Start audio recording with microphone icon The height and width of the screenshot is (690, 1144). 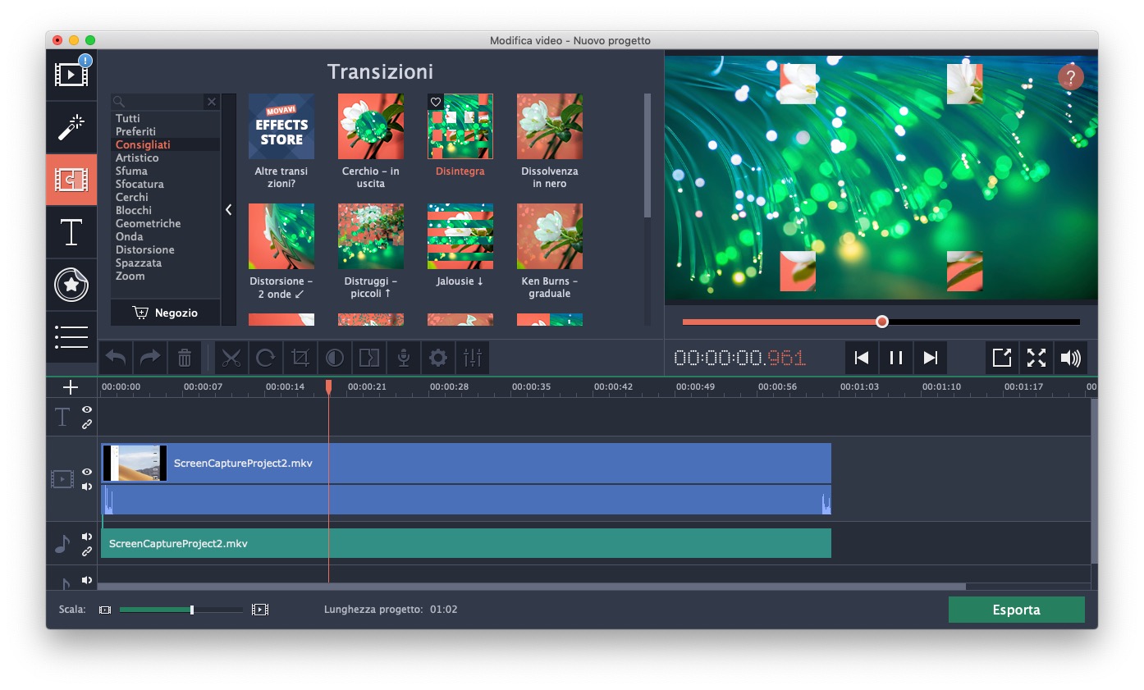[404, 358]
